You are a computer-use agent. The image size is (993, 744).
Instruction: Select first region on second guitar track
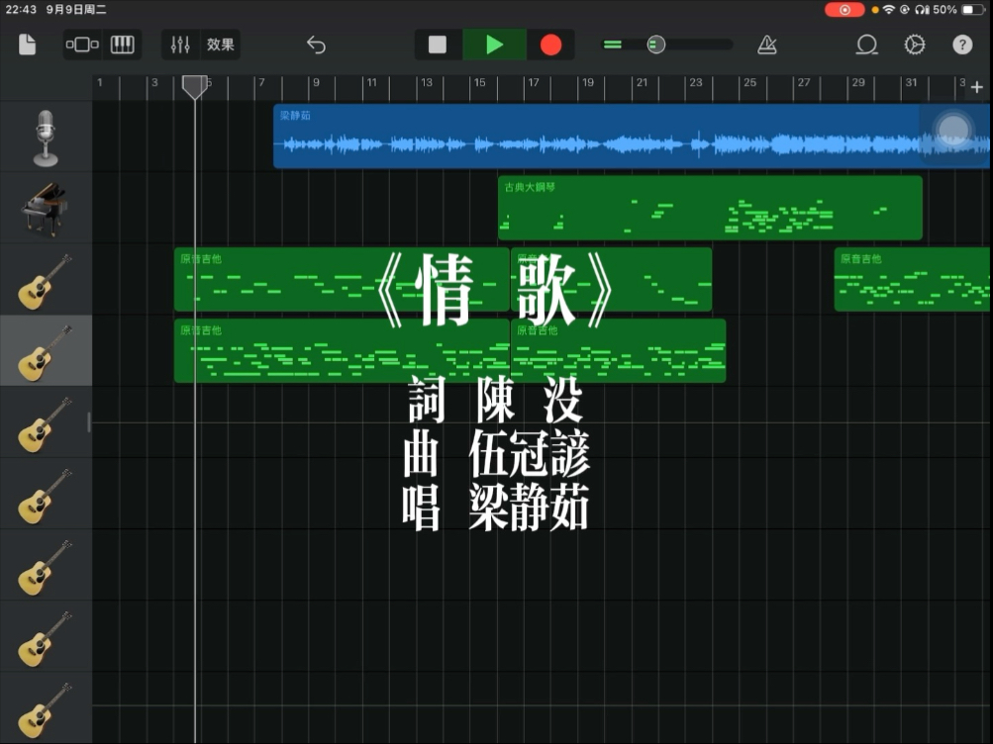[x=342, y=350]
